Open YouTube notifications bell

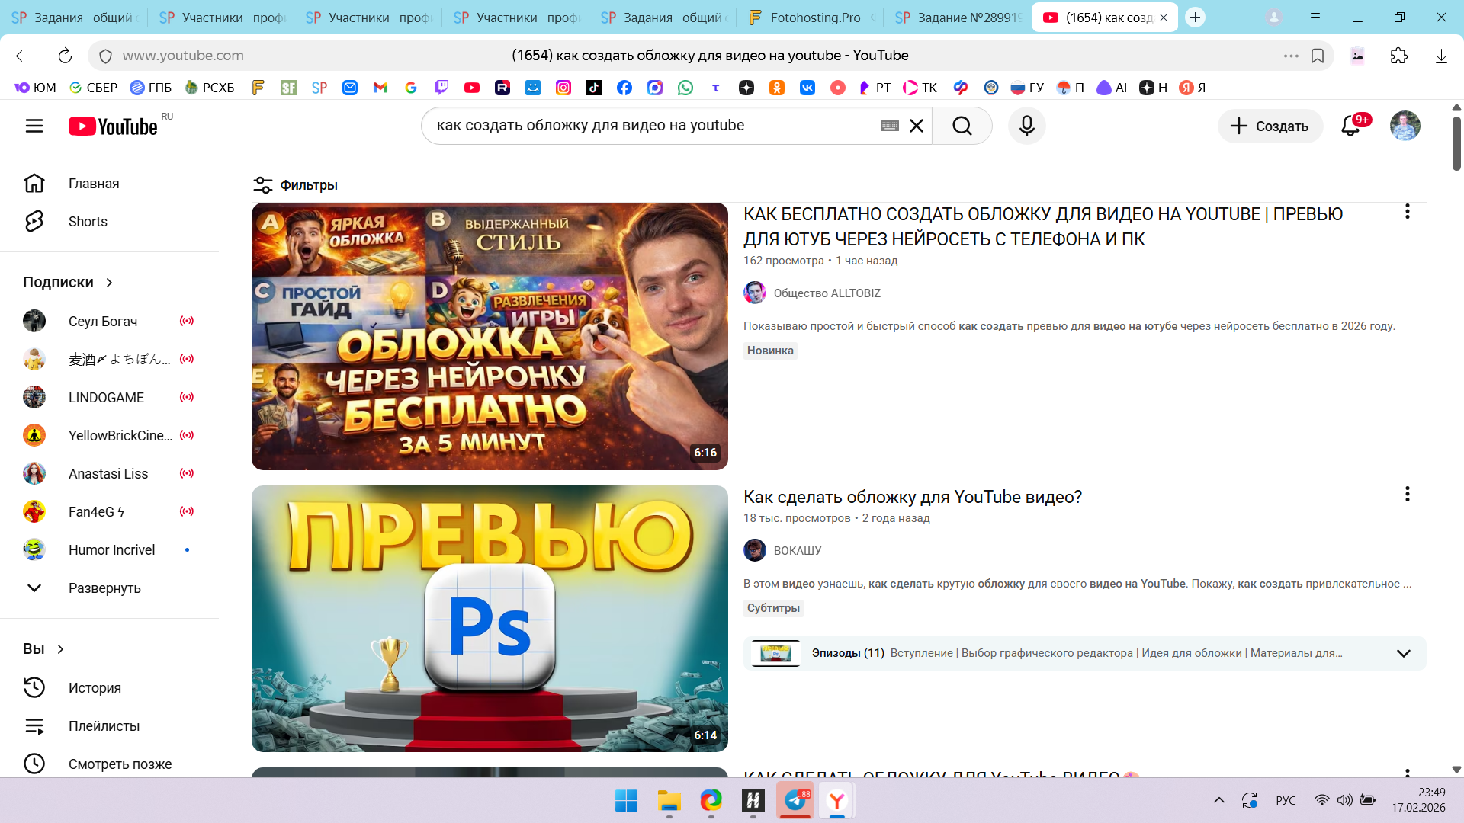click(1350, 126)
